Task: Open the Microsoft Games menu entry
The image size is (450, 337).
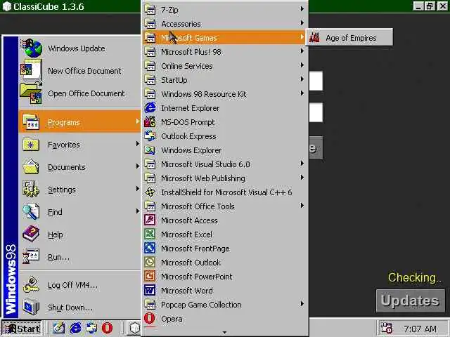Action: pos(225,37)
